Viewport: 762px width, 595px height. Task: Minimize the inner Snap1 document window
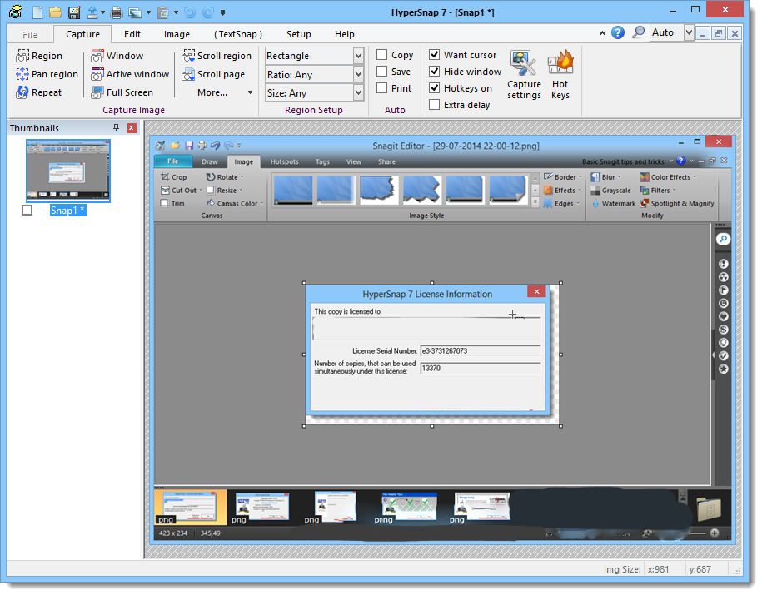(702, 33)
